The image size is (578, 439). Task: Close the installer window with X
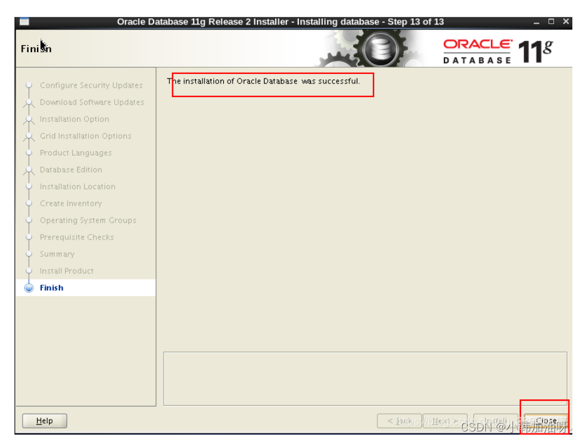coord(566,22)
